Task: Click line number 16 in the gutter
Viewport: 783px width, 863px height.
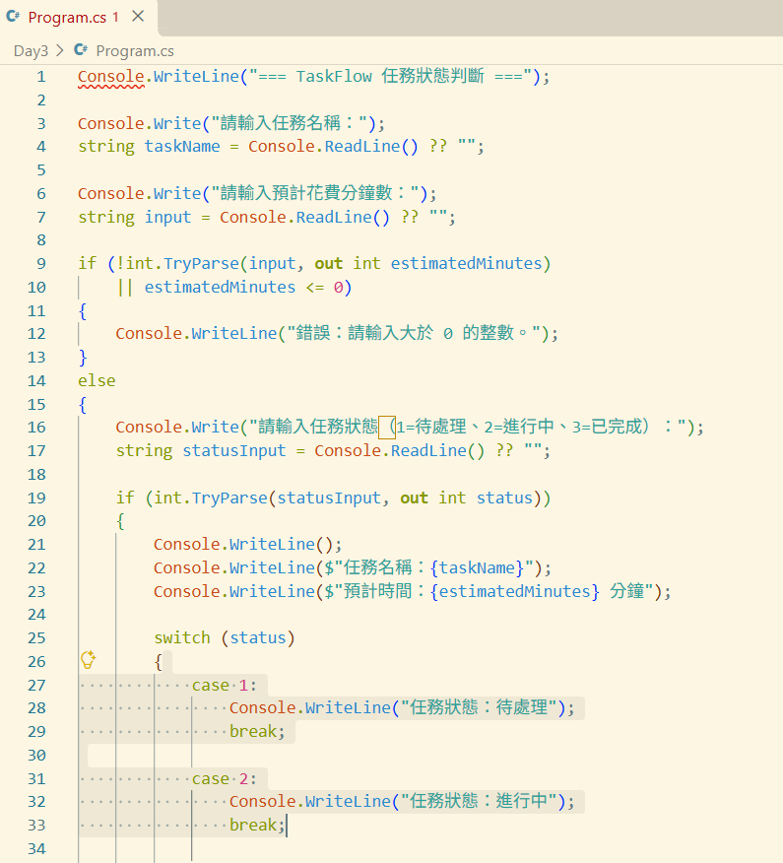Action: (36, 428)
